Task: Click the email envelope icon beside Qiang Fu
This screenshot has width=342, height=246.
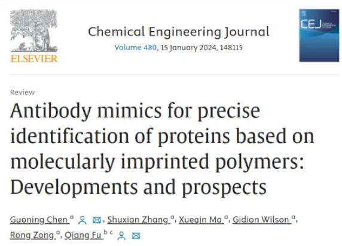Action: pos(136,236)
